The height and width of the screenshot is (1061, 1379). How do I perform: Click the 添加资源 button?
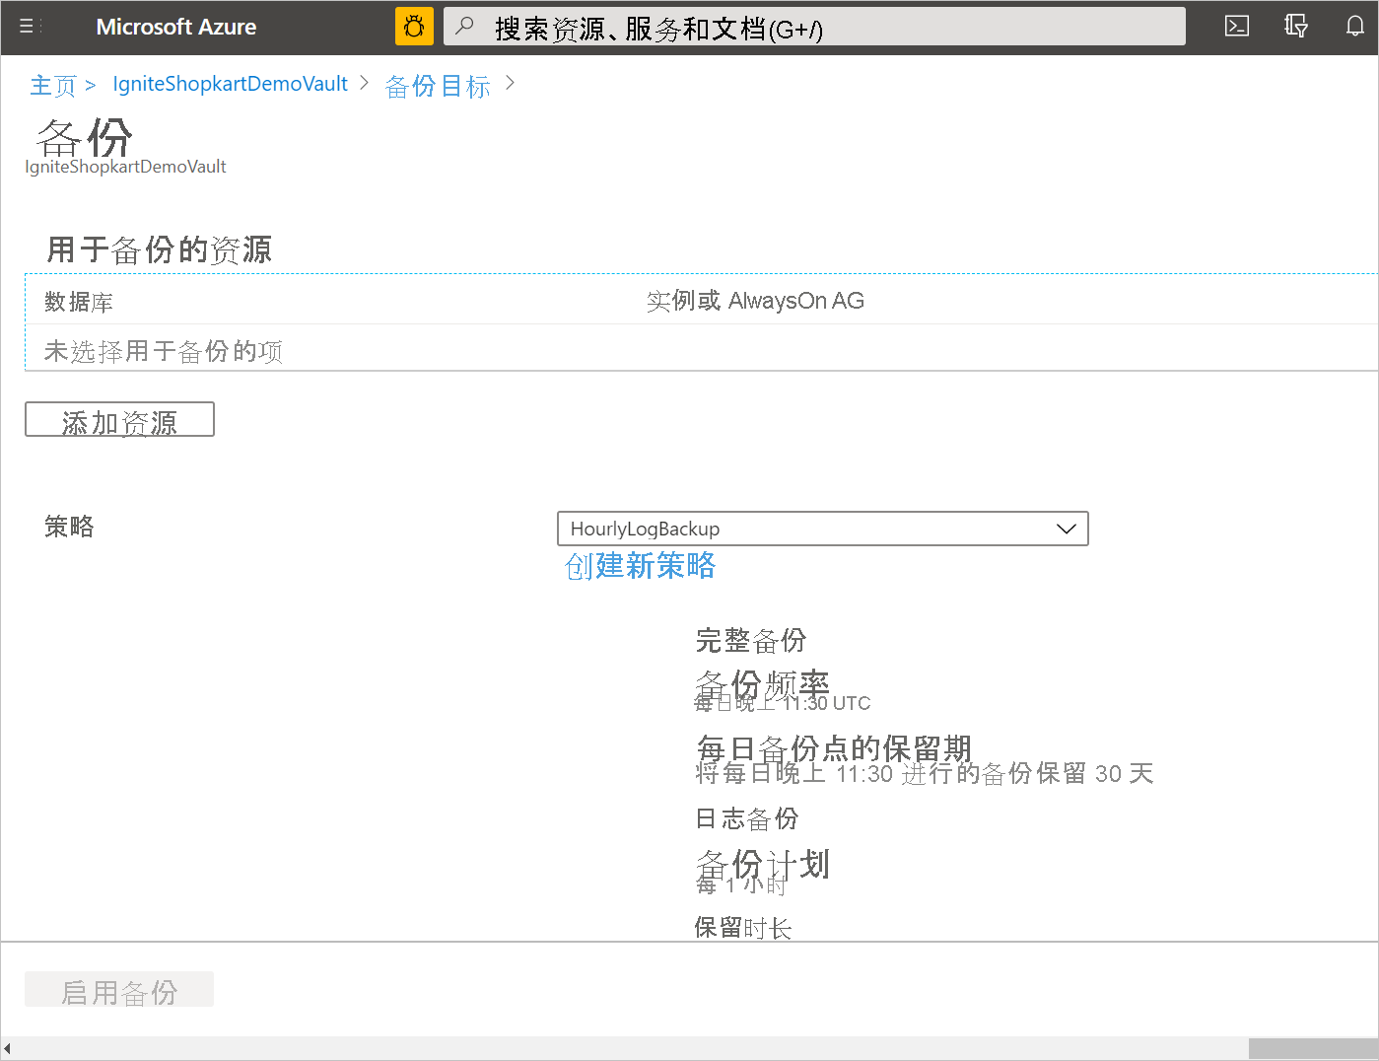[119, 419]
